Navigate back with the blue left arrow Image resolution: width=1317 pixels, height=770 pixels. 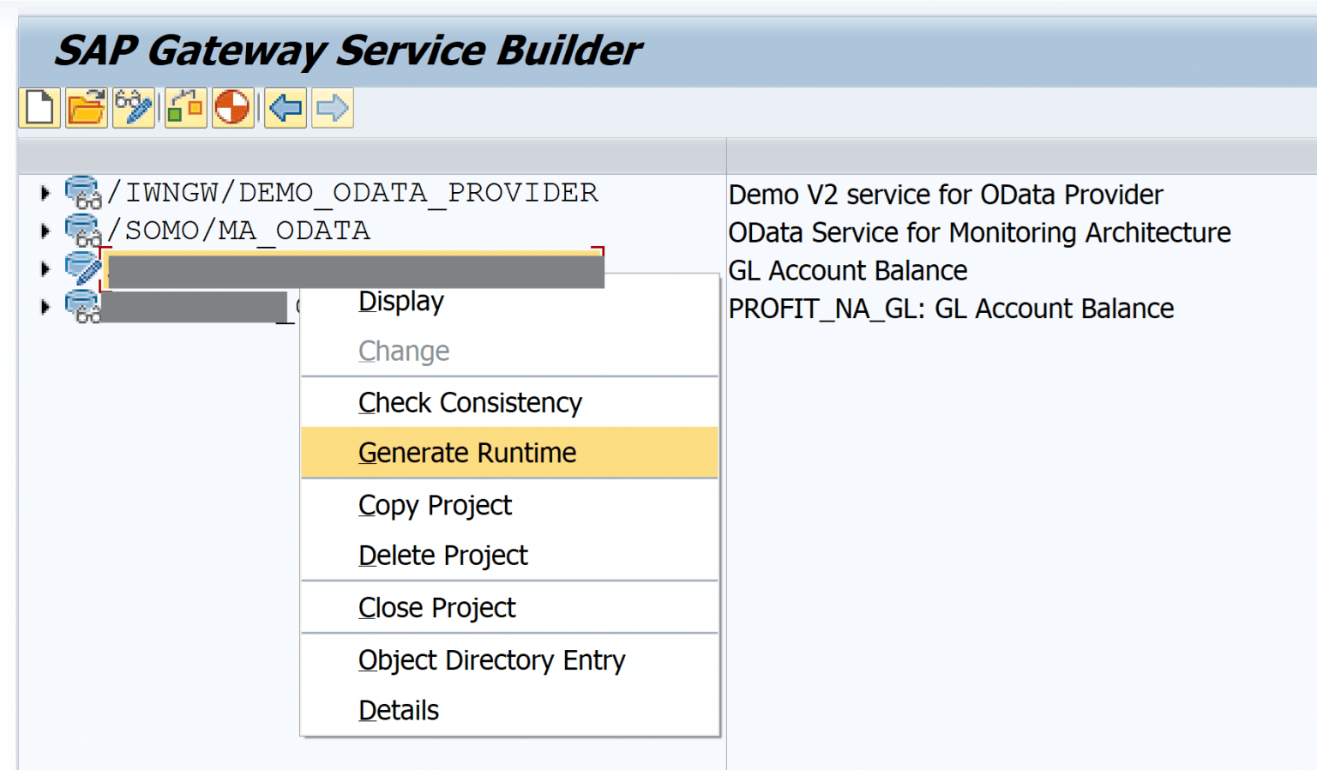[284, 107]
